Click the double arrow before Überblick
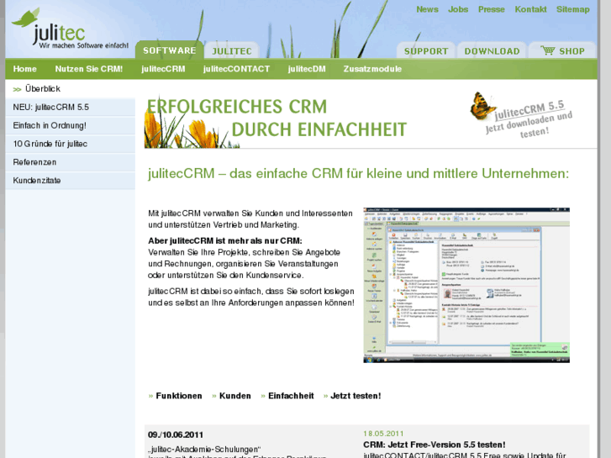Image resolution: width=611 pixels, height=458 pixels. (17, 89)
